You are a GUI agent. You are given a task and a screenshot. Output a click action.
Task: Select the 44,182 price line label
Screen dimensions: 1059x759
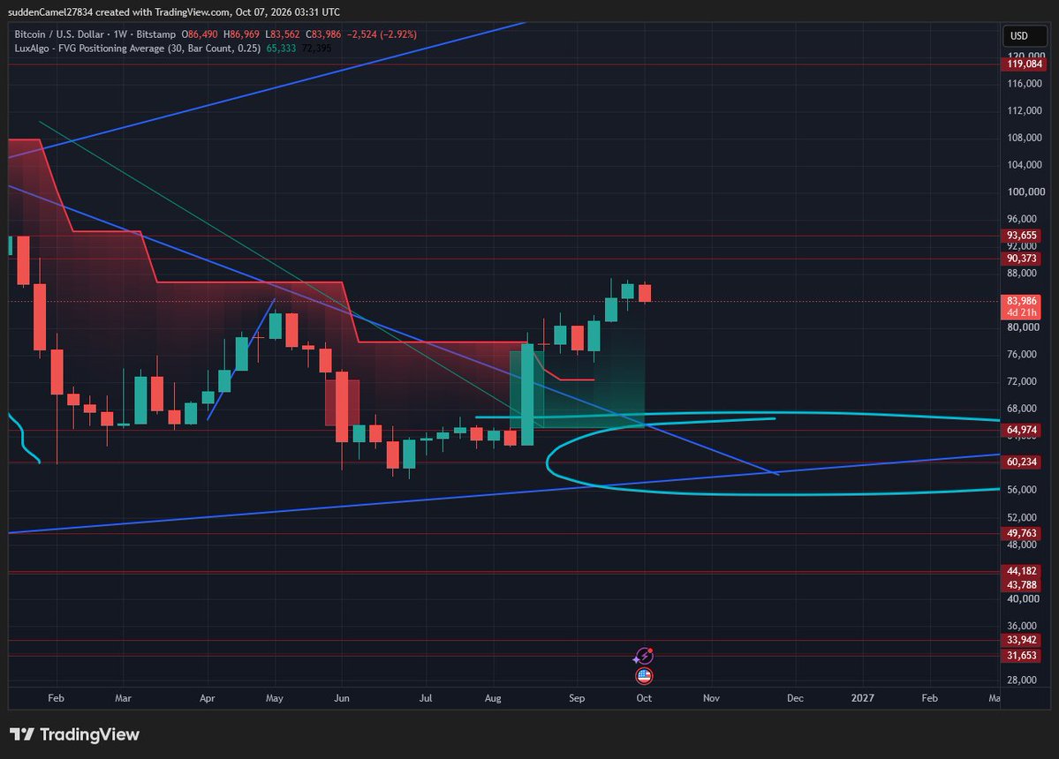[x=1021, y=571]
